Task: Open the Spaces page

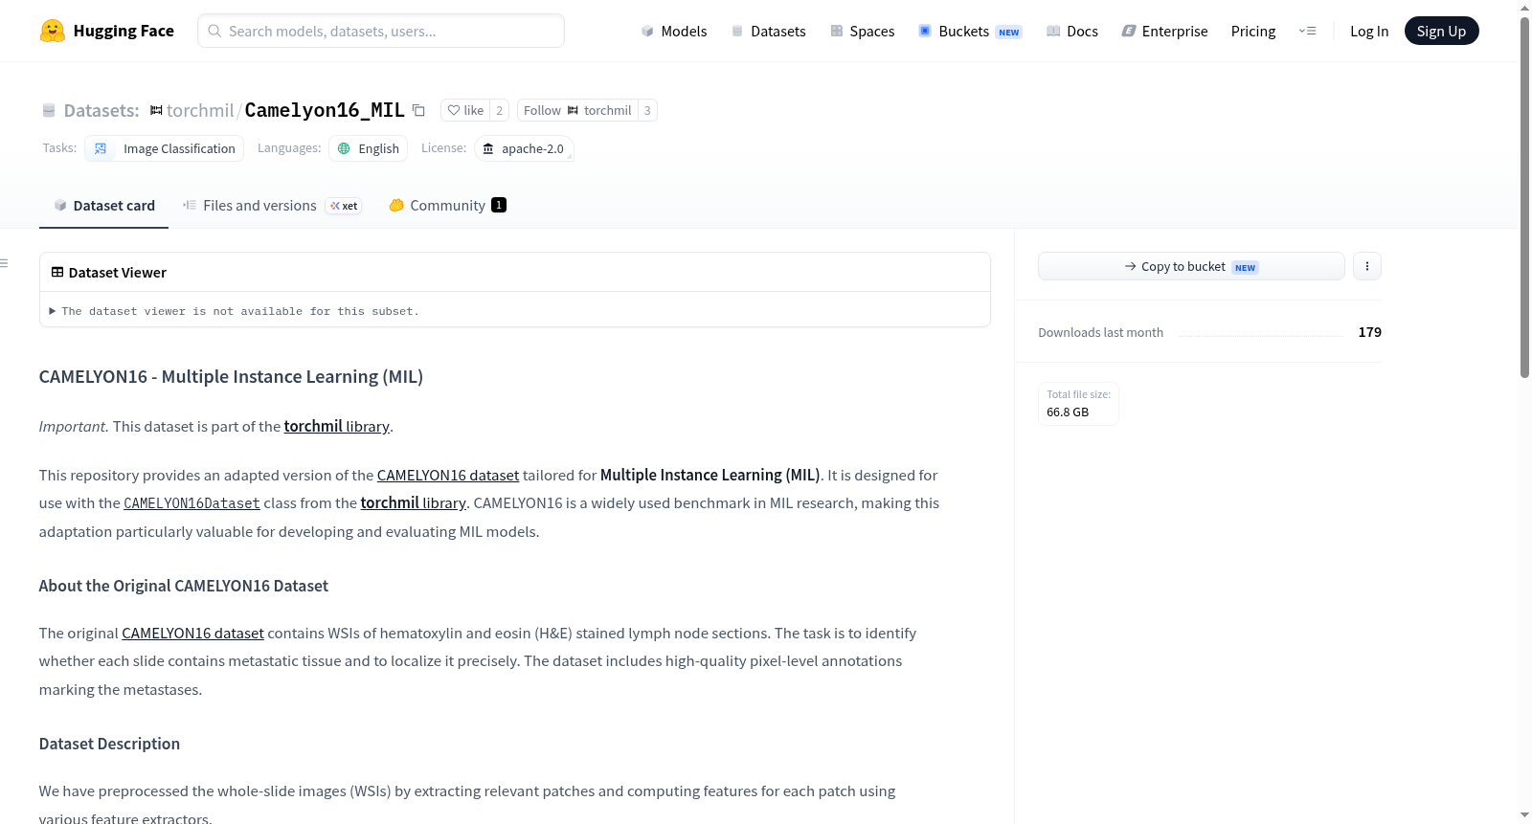Action: 863,31
